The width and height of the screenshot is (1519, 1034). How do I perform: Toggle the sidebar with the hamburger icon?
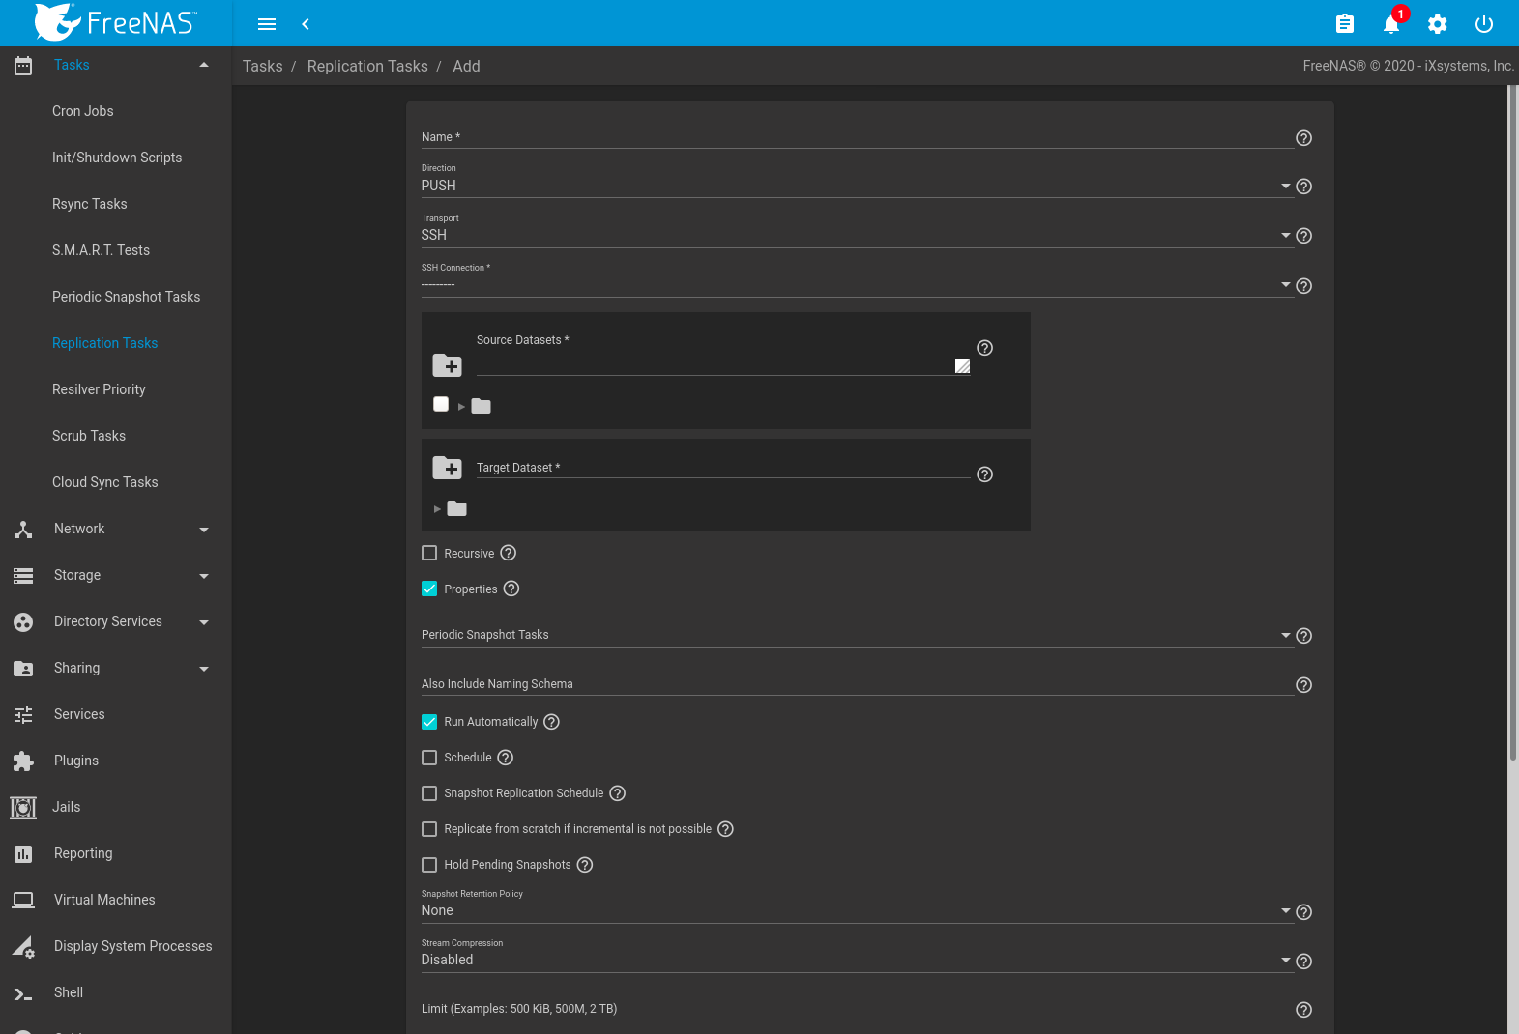pyautogui.click(x=267, y=24)
